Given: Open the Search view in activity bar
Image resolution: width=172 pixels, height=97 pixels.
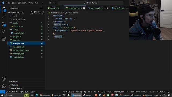Looking at the screenshot, I should pos(3,17).
